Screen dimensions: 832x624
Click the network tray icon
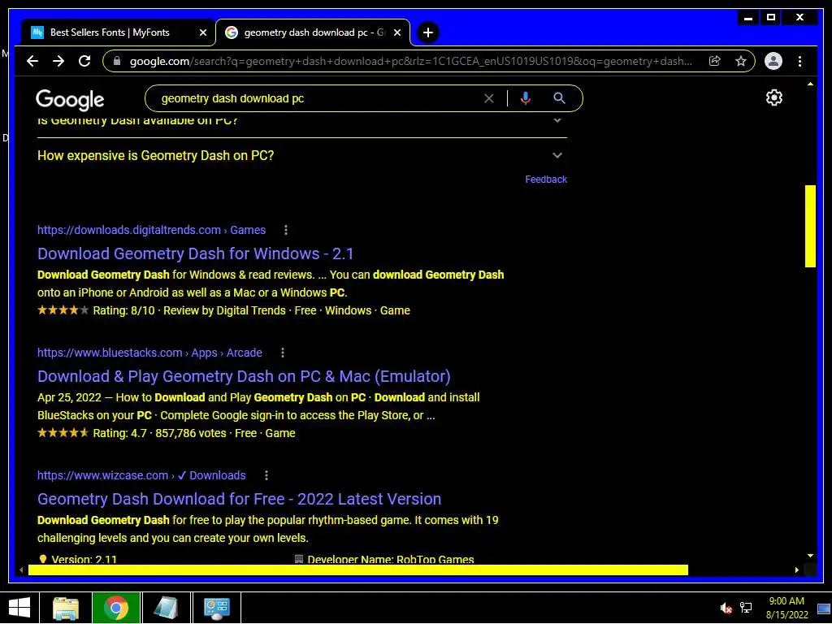pos(746,608)
